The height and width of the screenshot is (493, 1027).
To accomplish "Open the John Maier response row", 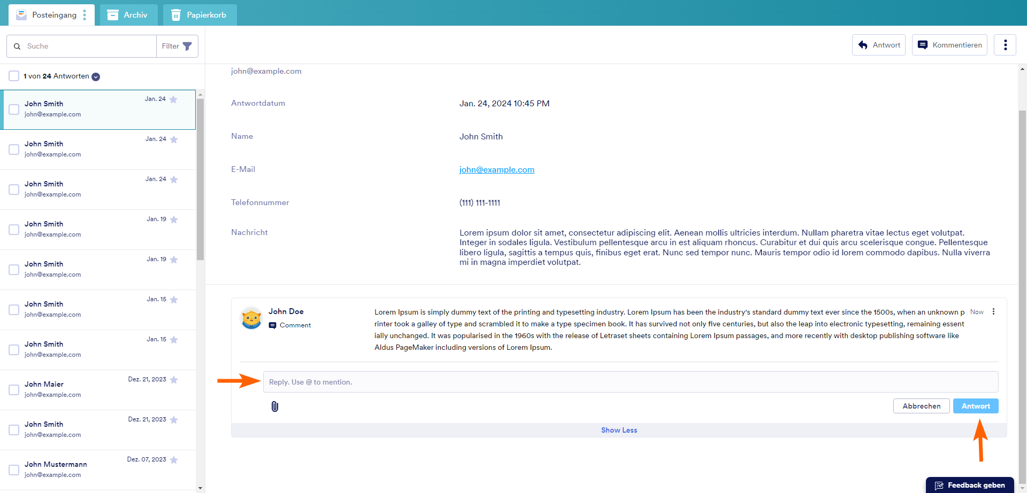I will pos(98,390).
